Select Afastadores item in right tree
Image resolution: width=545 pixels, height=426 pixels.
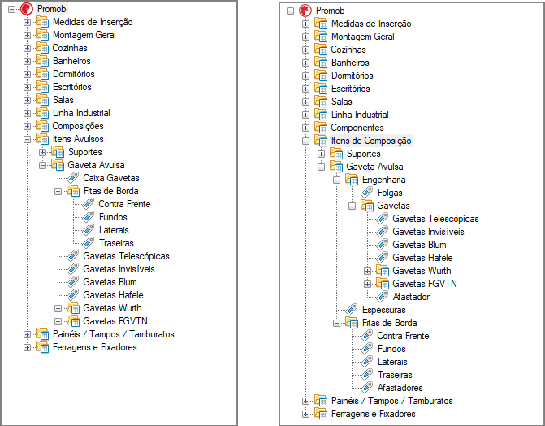coord(400,387)
